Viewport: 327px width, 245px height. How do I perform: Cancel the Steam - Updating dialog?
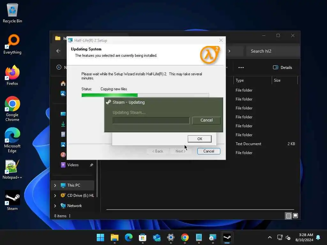pyautogui.click(x=207, y=120)
